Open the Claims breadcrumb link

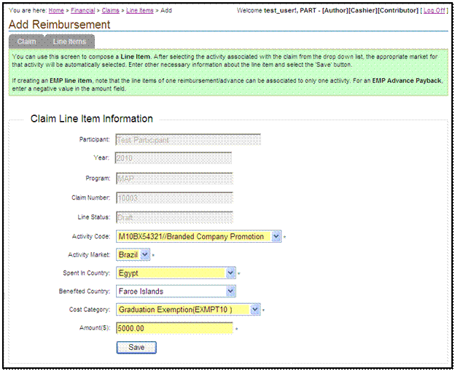tap(112, 11)
